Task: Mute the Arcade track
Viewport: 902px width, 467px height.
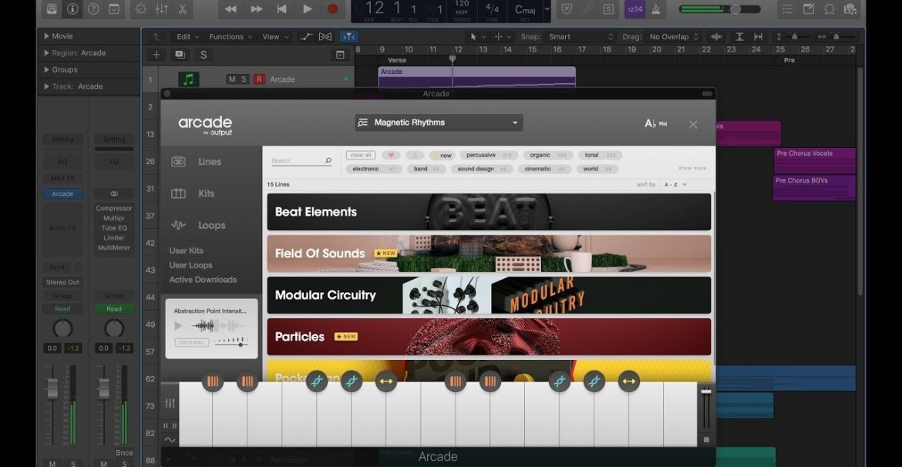Action: point(232,79)
